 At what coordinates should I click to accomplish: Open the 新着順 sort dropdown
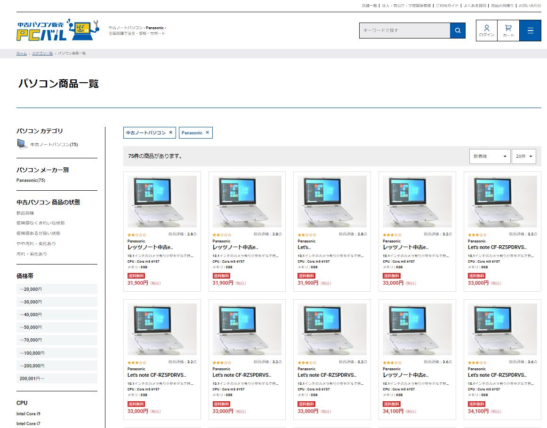point(490,156)
